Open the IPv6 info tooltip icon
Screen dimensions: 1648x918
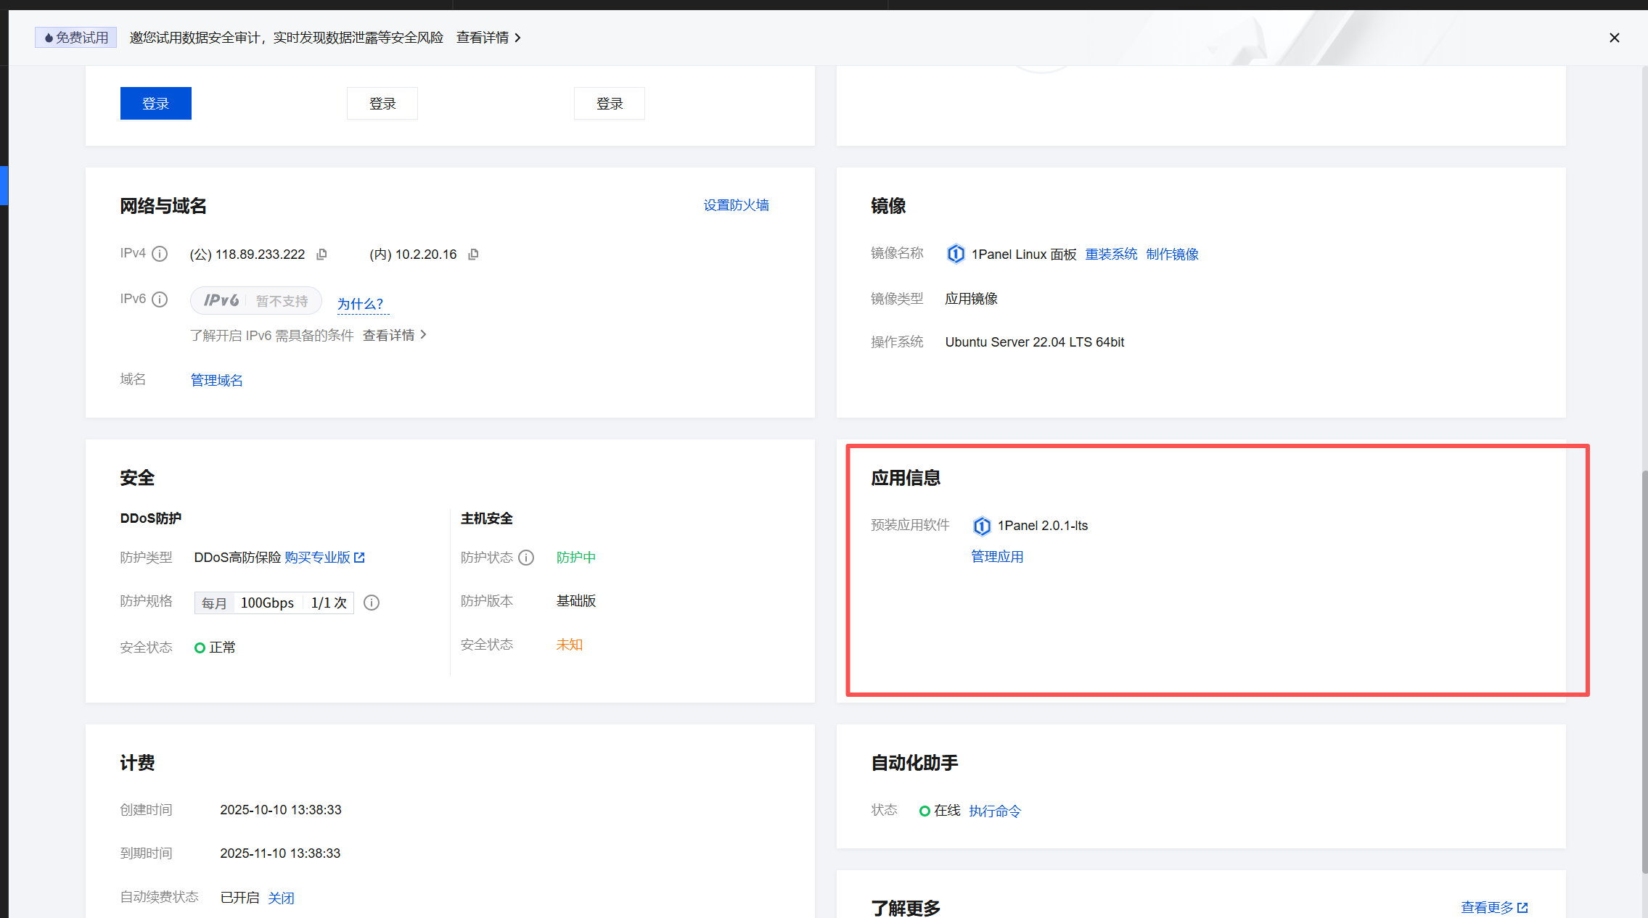160,299
